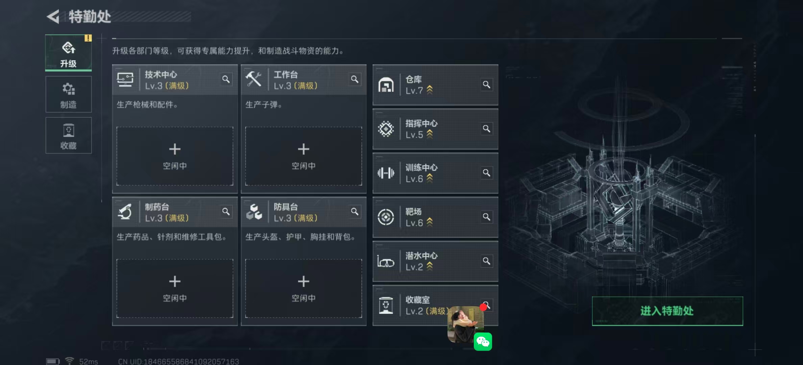Add a production task in the 技术中心 idle slot
The height and width of the screenshot is (365, 803).
tap(175, 156)
